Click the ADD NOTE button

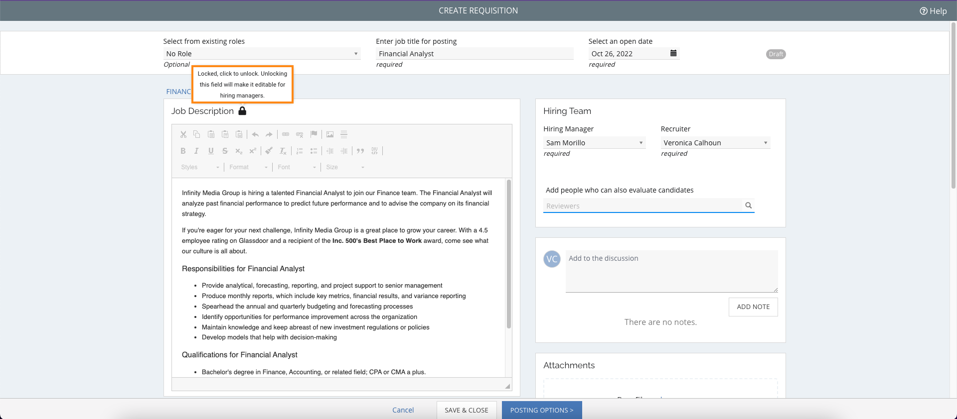tap(753, 307)
